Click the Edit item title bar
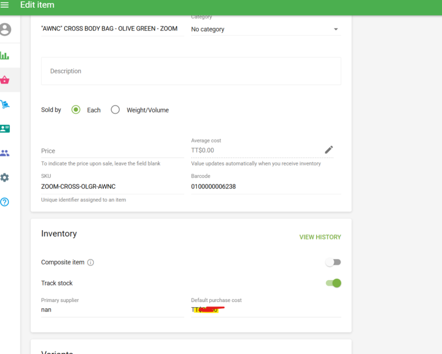Viewport: 442px width, 354px height. pos(37,6)
